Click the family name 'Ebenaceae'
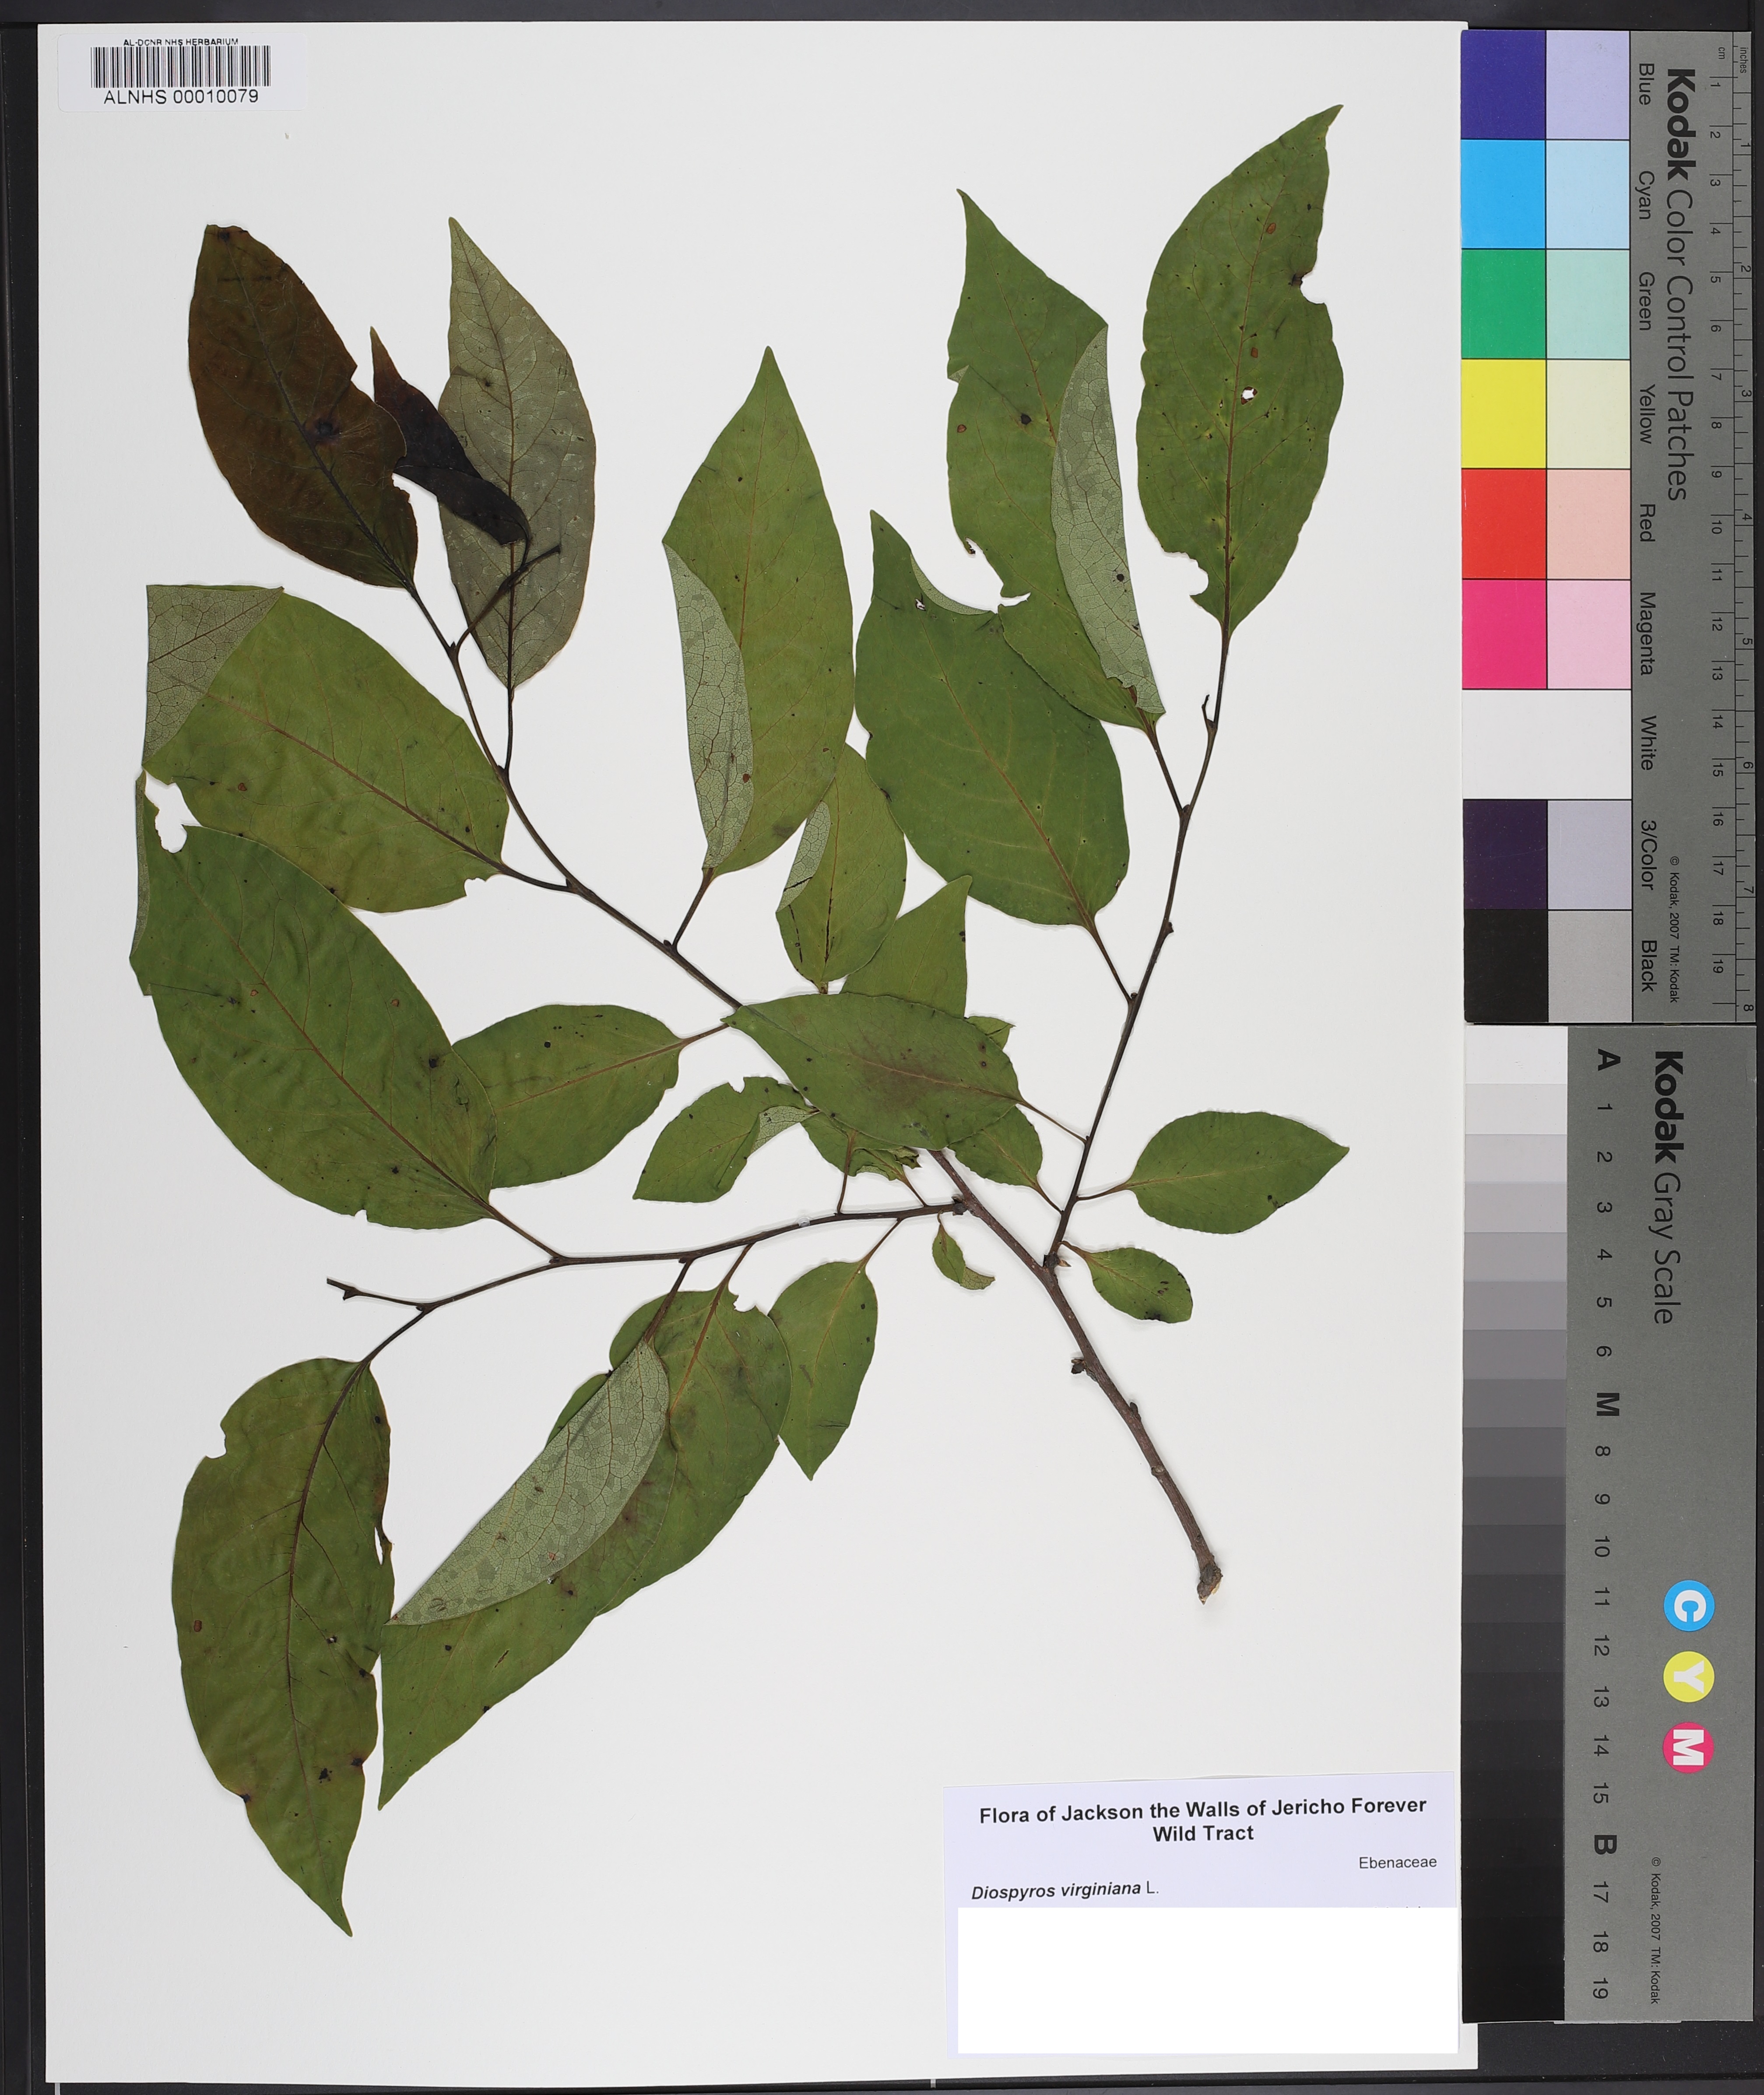1764x2095 pixels. click(x=1397, y=1862)
